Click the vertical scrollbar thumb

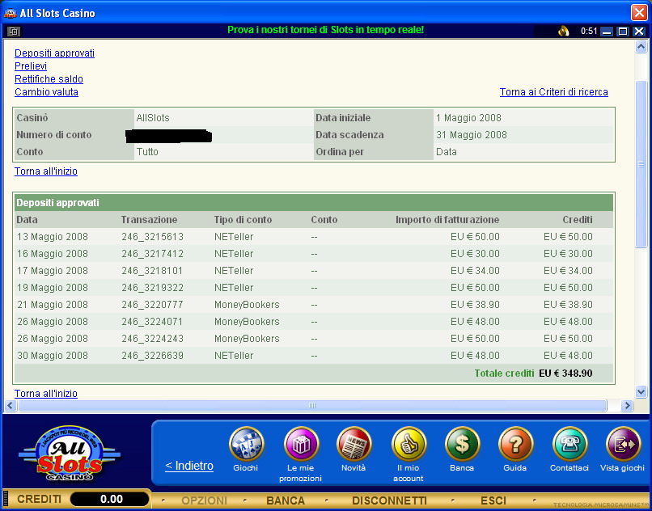(x=641, y=164)
